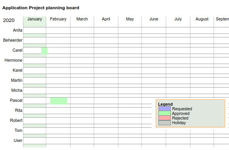Select the January month header
This screenshot has height=150, width=229.
point(35,19)
